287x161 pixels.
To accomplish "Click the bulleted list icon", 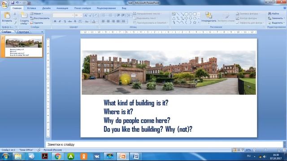I will point(104,15).
